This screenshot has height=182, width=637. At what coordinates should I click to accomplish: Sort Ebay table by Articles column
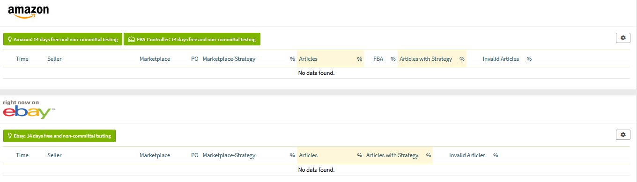(308, 155)
